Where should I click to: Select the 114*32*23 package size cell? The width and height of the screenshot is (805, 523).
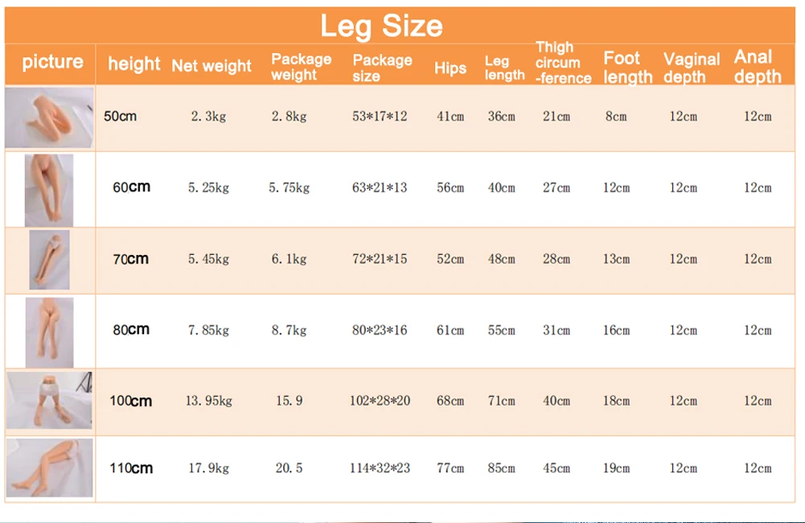(380, 468)
